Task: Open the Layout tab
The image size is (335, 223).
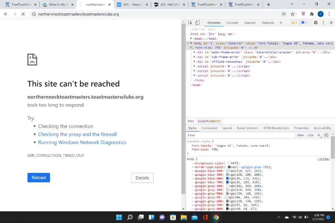Action: pyautogui.click(x=227, y=128)
